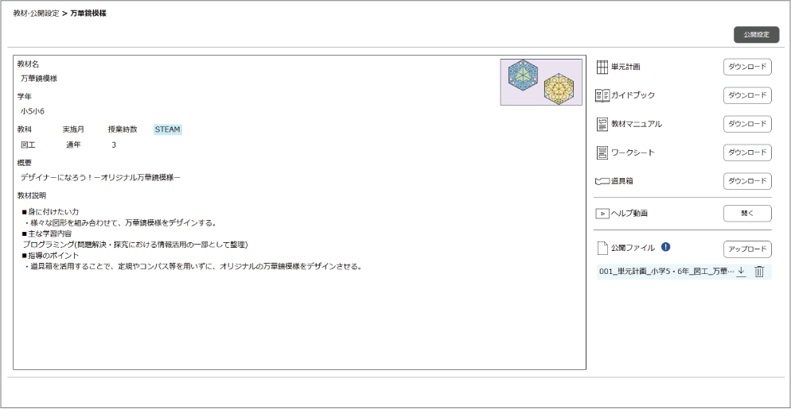791x409 pixels.
Task: Open 公開設定 at top right
Action: coord(756,35)
